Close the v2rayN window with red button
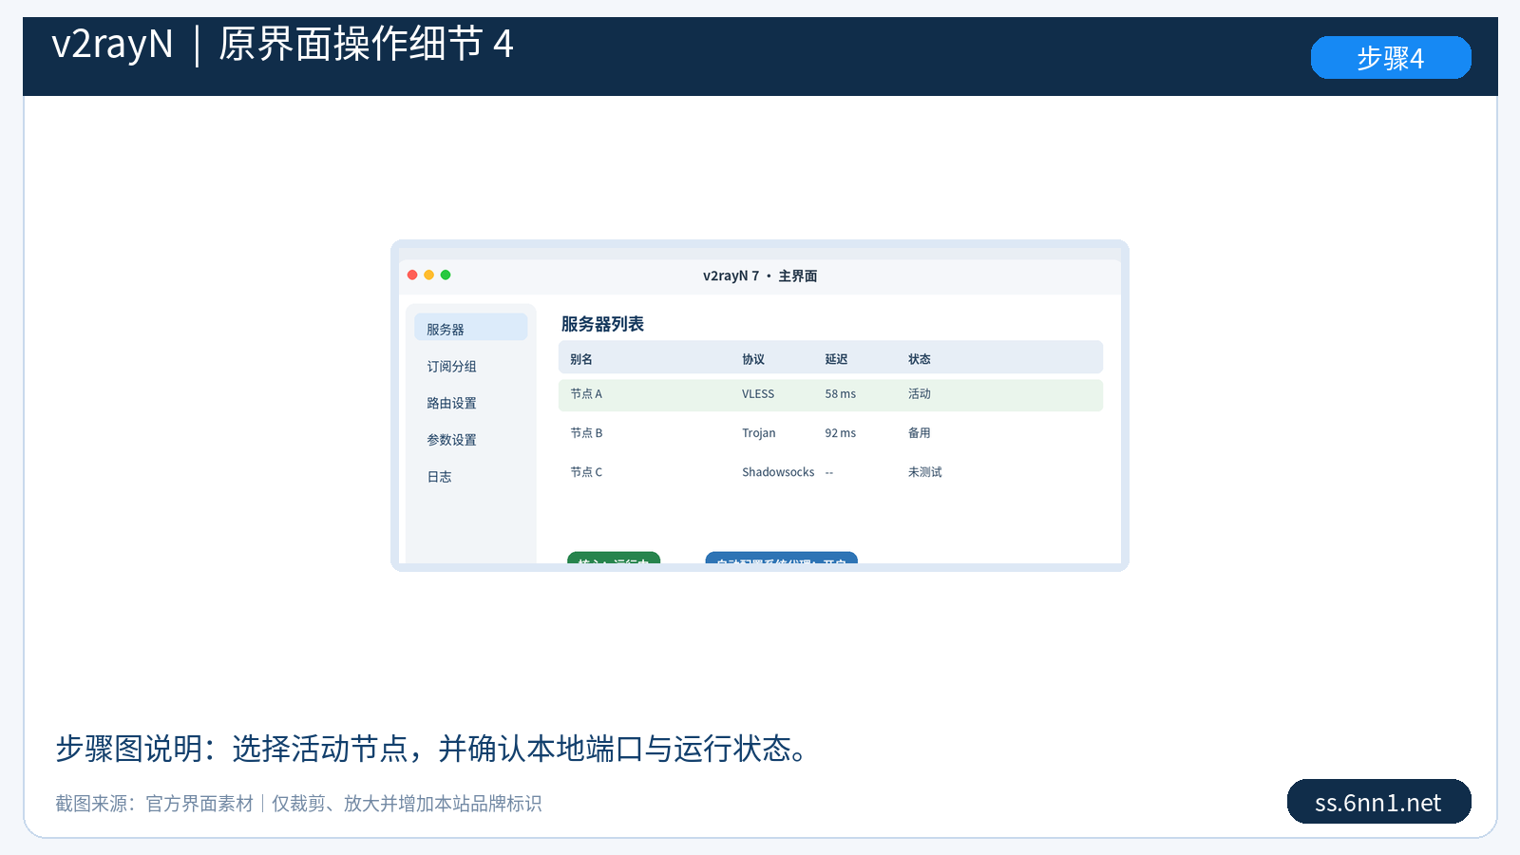 click(412, 275)
